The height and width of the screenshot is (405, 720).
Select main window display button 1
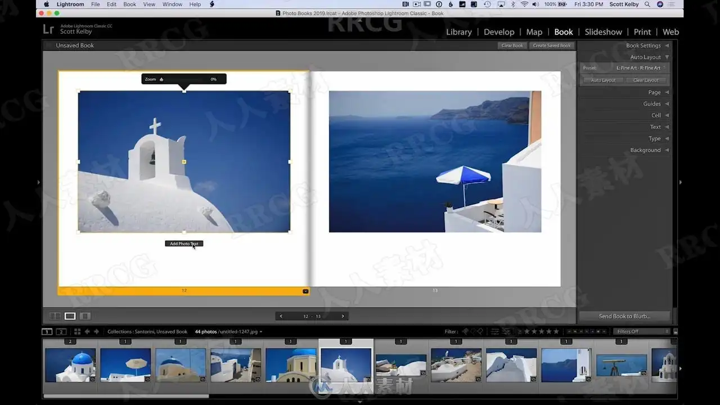pos(47,332)
